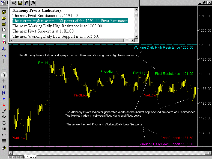Click the alert box horizontal scroll thumb
The width and height of the screenshot is (212, 159).
68,40
